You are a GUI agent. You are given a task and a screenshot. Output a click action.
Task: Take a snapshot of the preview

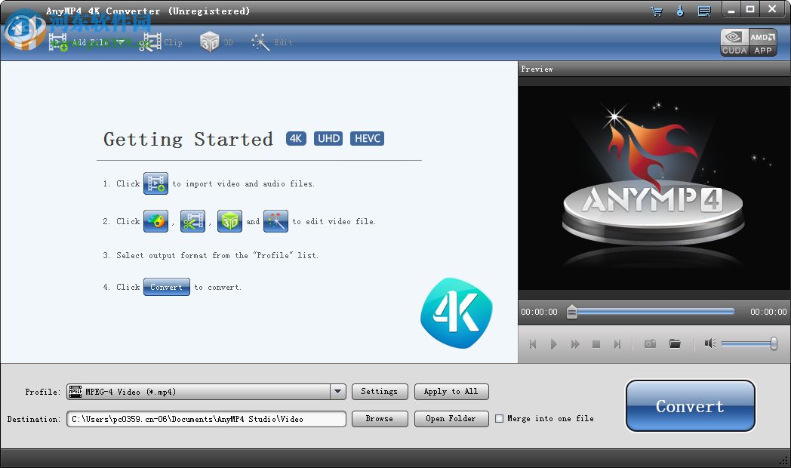click(x=650, y=343)
